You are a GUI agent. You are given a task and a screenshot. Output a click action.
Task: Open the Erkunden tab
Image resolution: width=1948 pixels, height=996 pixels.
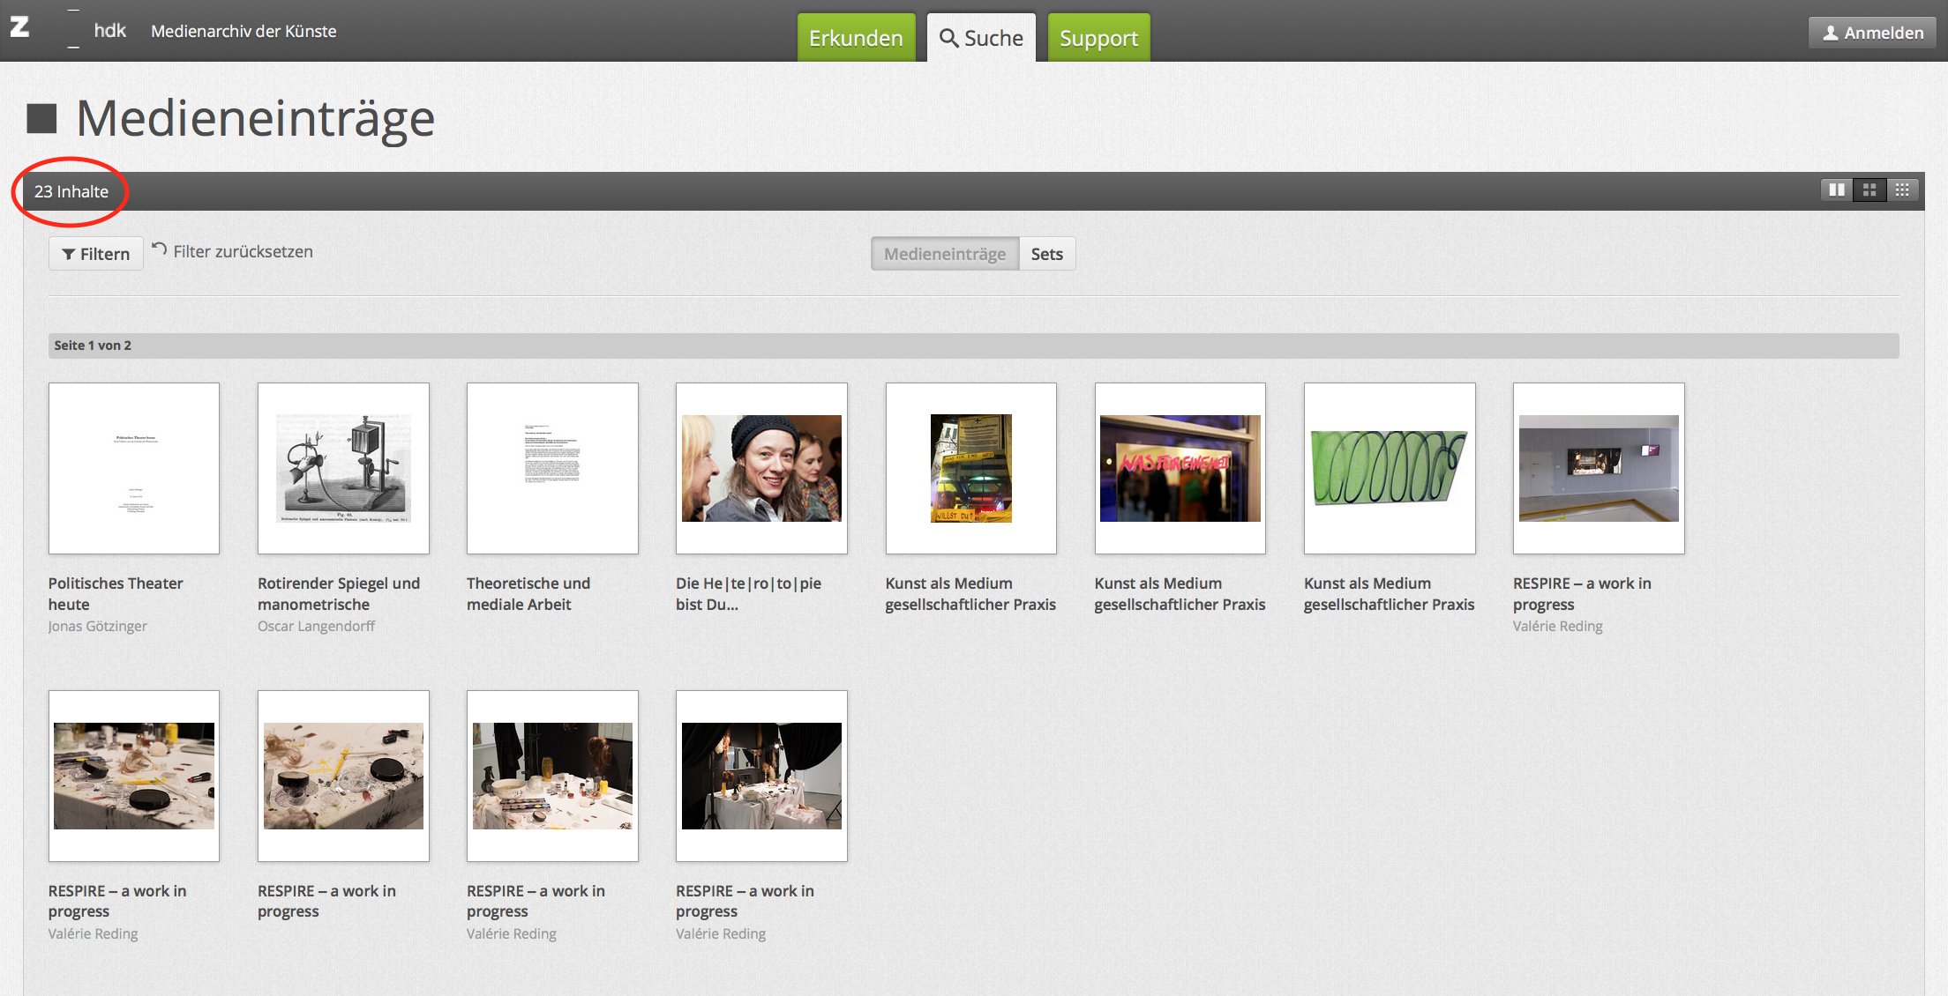point(856,38)
